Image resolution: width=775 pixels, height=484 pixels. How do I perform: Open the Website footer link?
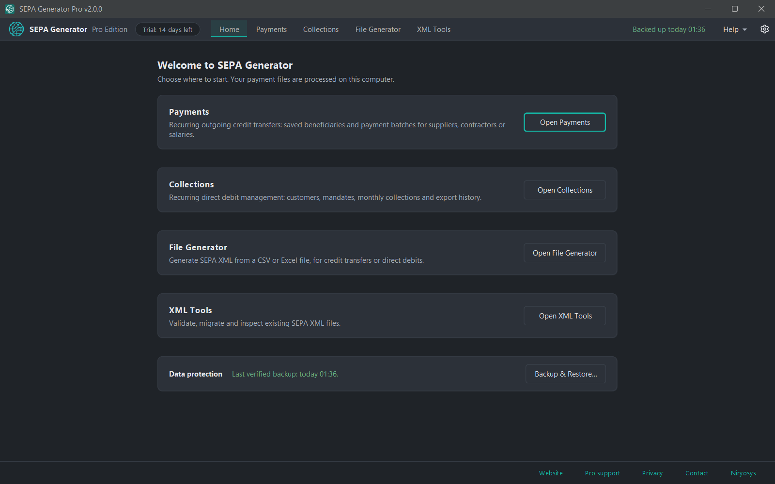551,473
